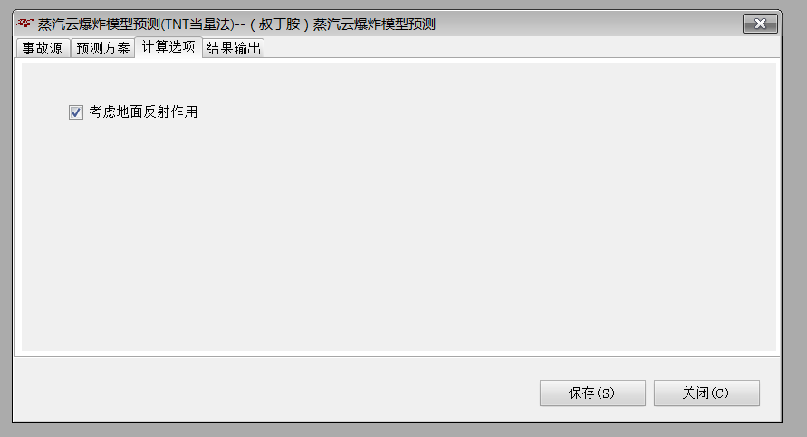Uncheck the 考虑地面反射作用 checkbox

point(76,112)
